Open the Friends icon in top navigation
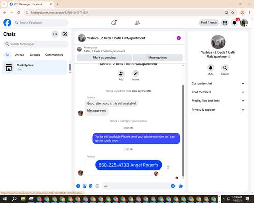The image size is (254, 203). click(x=137, y=23)
